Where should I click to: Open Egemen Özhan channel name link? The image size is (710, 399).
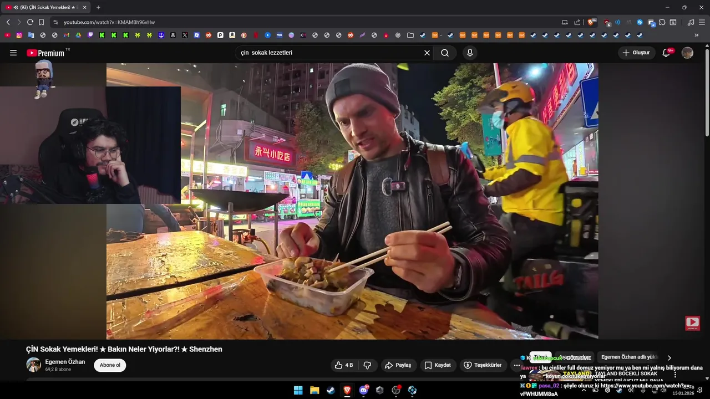click(x=65, y=362)
